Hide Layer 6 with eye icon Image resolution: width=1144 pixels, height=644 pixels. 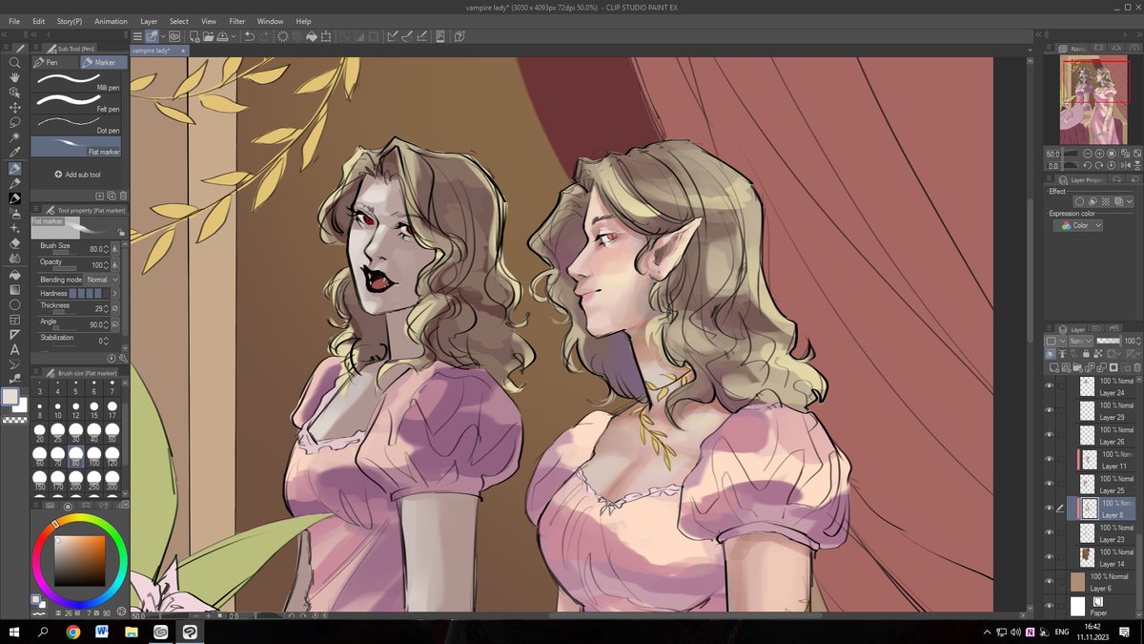[x=1050, y=581]
